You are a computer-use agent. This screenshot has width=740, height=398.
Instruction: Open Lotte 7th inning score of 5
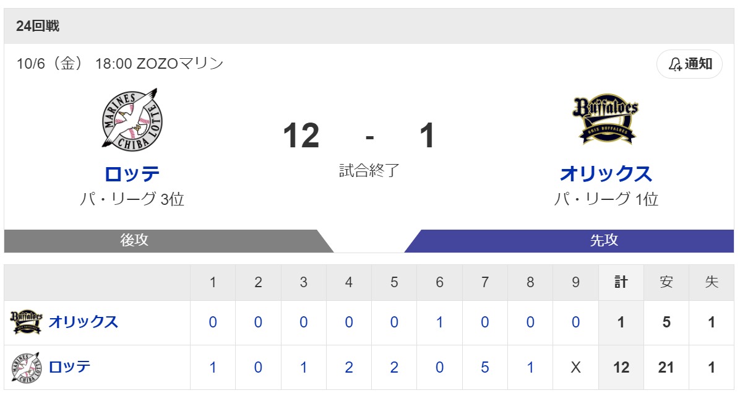pyautogui.click(x=484, y=367)
